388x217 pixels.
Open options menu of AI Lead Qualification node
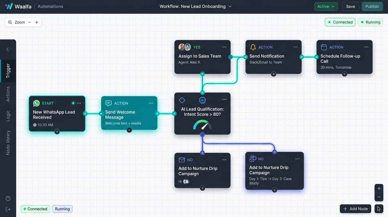pyautogui.click(x=224, y=99)
